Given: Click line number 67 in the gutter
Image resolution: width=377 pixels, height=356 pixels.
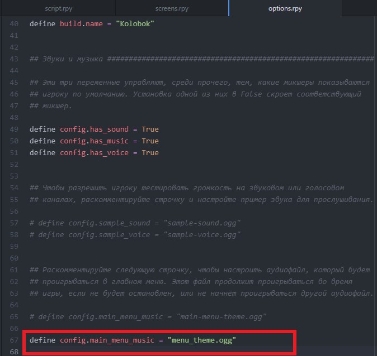Looking at the screenshot, I should (14, 340).
